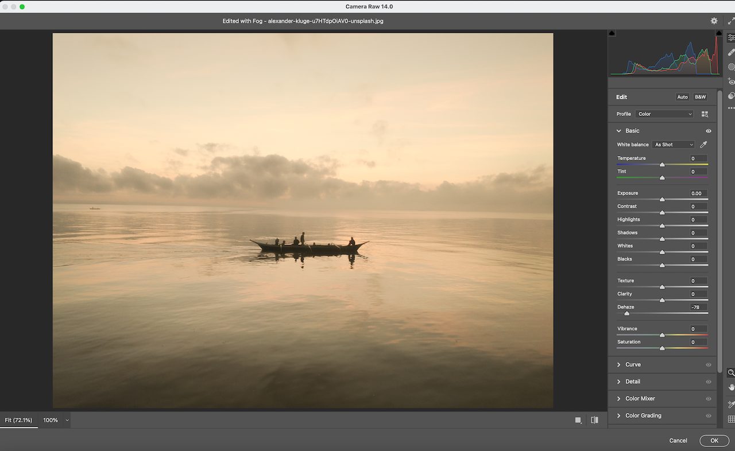Expand the Detail panel
Image resolution: width=735 pixels, height=451 pixels.
618,382
